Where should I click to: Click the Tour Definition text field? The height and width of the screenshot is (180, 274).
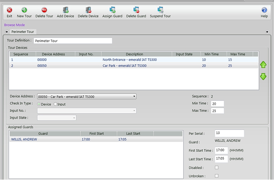pyautogui.click(x=73, y=41)
